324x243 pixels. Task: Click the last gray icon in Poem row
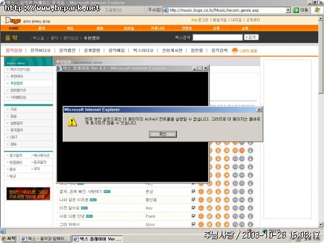[x=250, y=216]
